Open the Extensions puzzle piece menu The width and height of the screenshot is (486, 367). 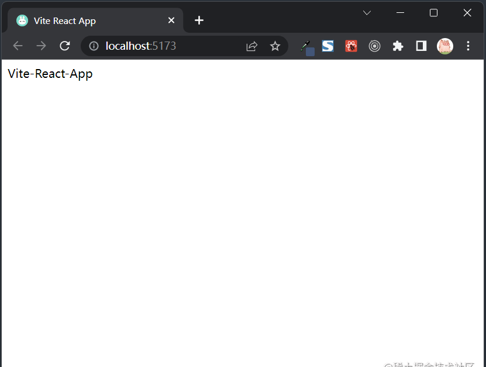click(x=398, y=46)
